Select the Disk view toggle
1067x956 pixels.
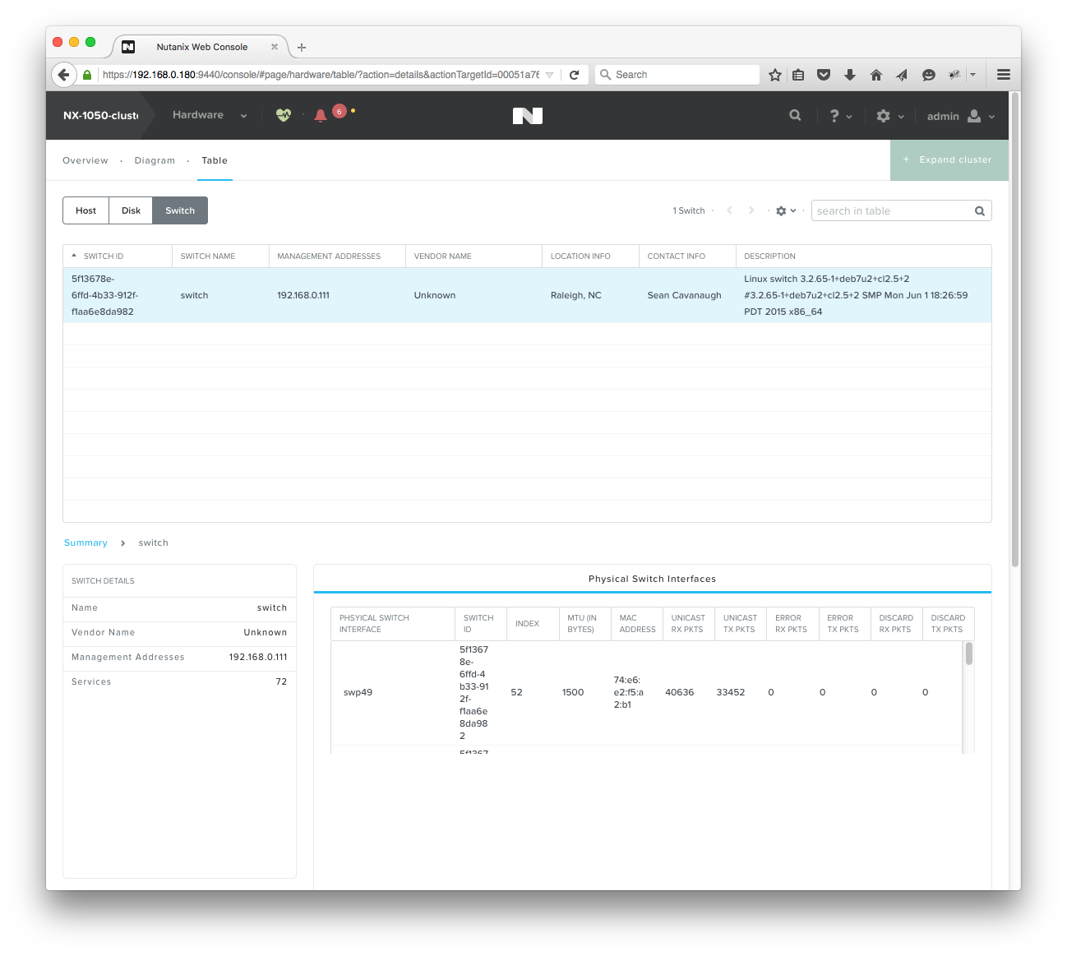coord(131,210)
